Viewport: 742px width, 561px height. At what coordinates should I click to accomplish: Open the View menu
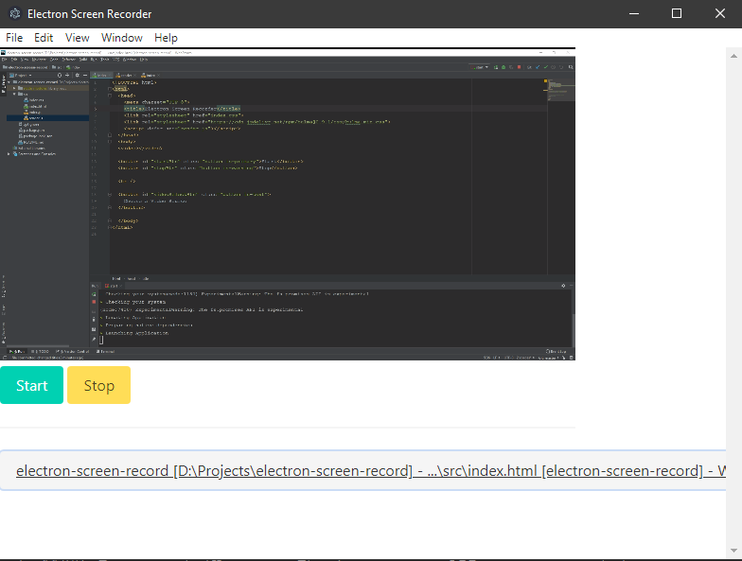pos(78,38)
